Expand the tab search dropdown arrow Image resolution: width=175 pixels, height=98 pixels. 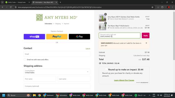pyautogui.click(x=2, y=2)
